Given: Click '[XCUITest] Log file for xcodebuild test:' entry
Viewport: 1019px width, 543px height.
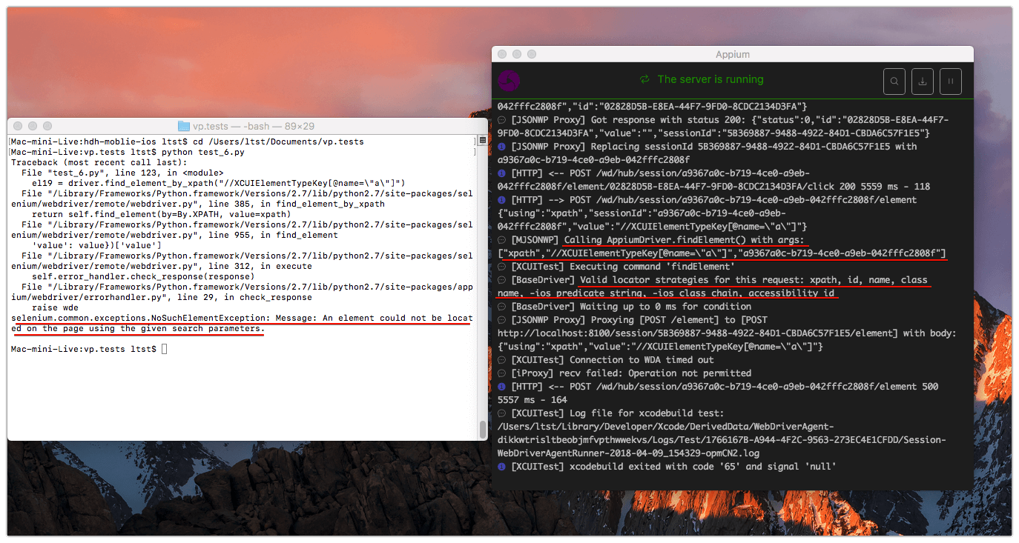Looking at the screenshot, I should coord(618,413).
